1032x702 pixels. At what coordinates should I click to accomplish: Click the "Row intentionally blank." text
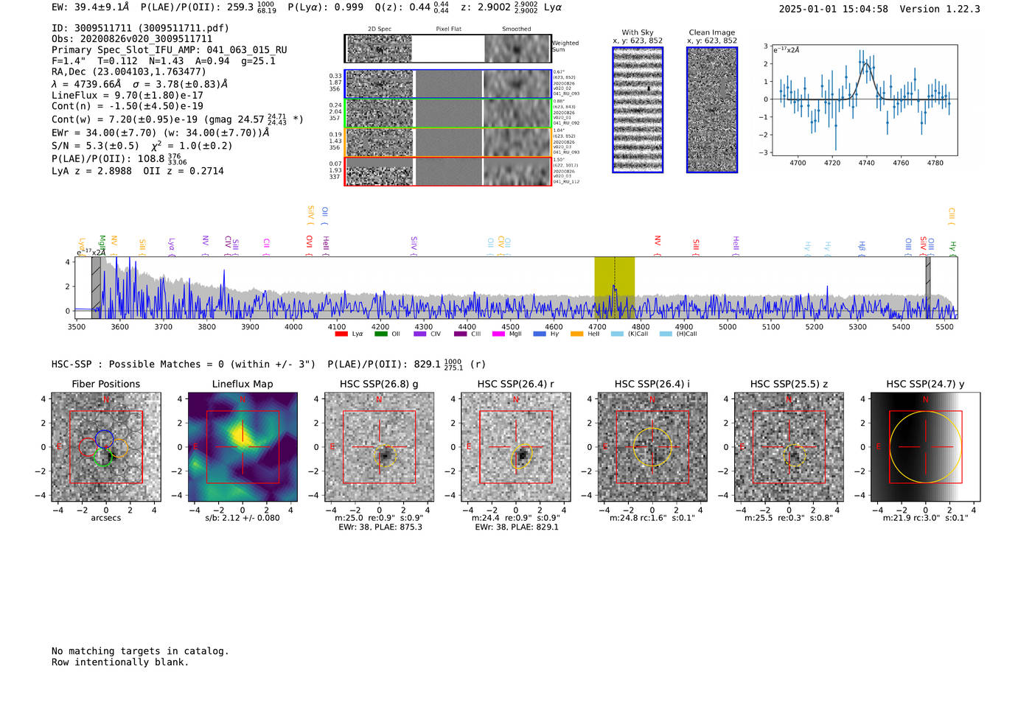(120, 662)
